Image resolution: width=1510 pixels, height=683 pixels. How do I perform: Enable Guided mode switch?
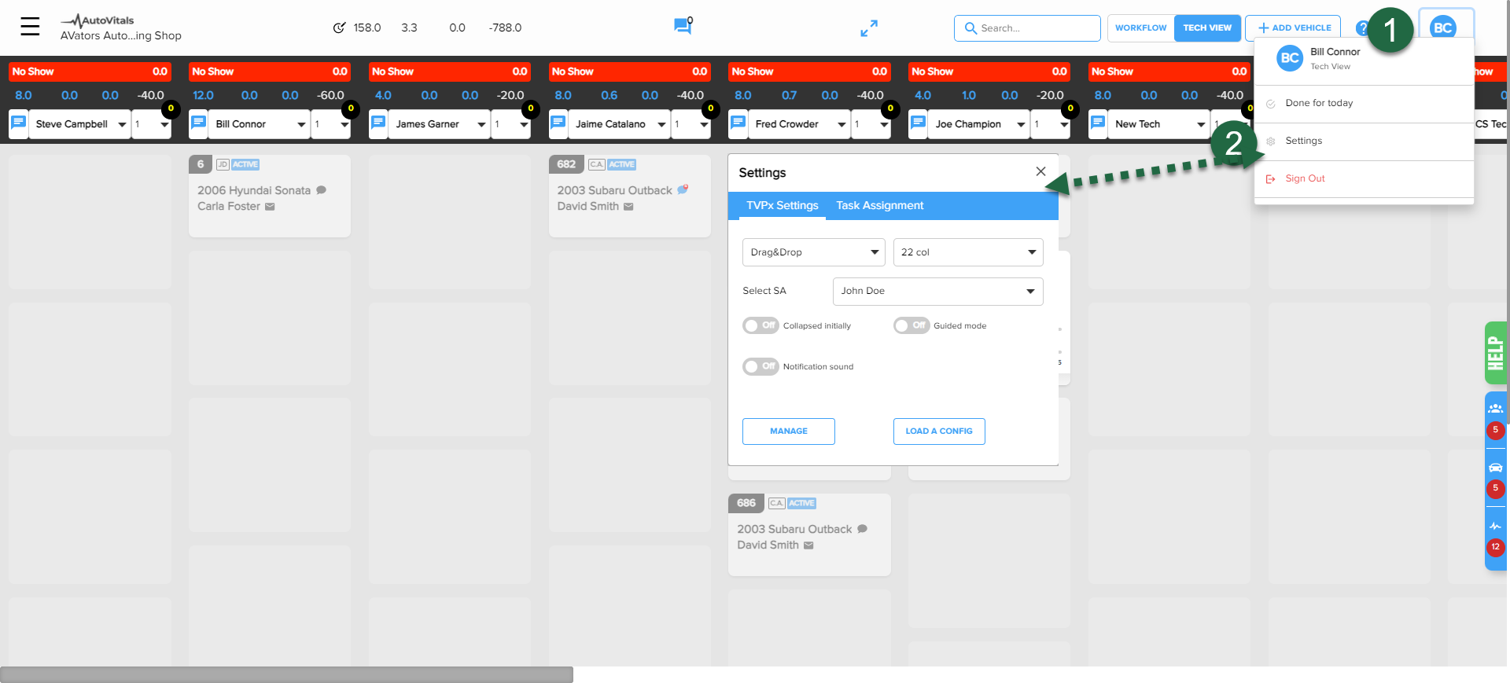point(912,325)
